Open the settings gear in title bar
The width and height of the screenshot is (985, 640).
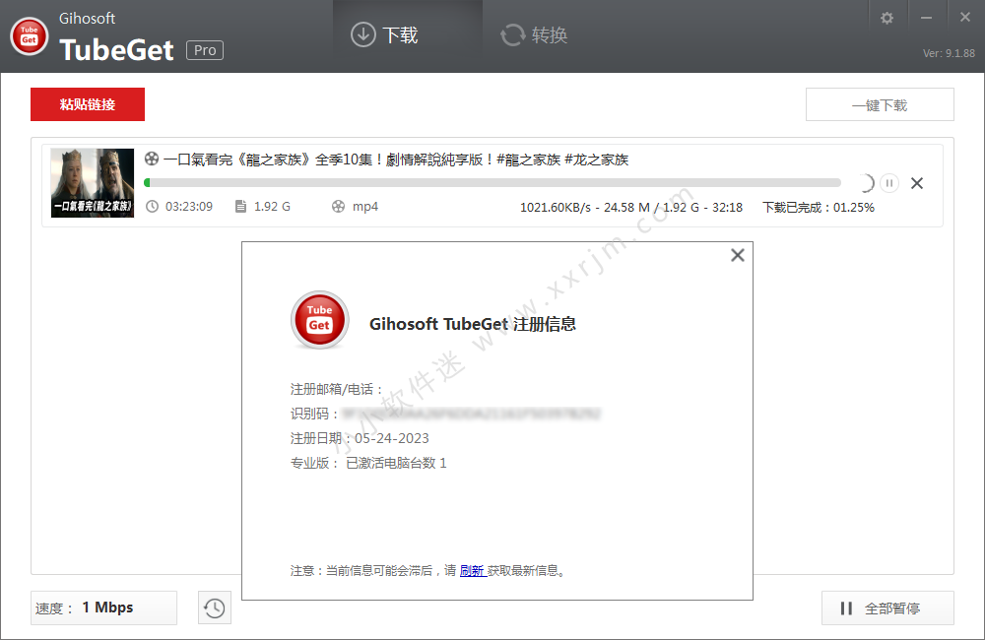(887, 18)
